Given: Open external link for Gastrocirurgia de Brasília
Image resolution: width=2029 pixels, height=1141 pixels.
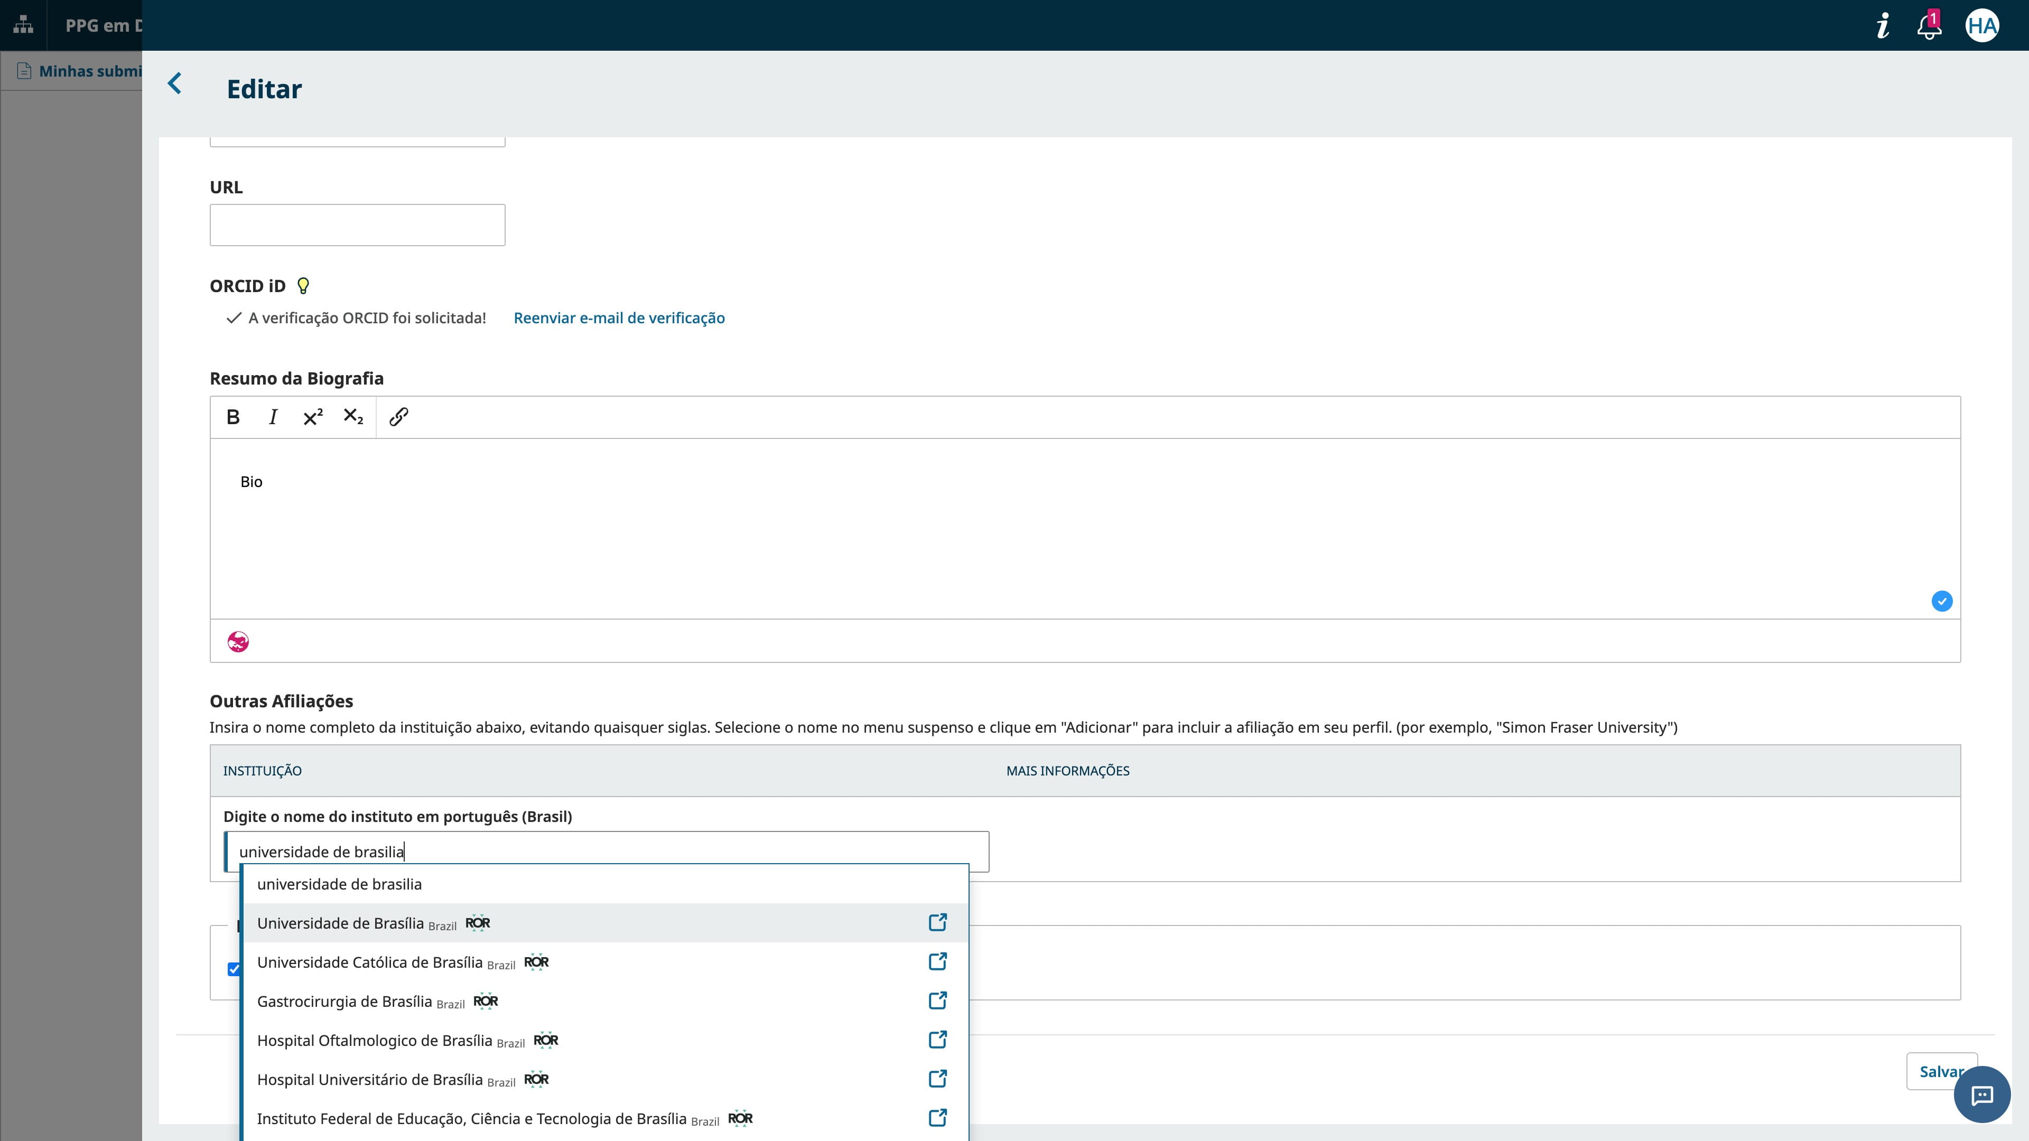Looking at the screenshot, I should tap(937, 1001).
